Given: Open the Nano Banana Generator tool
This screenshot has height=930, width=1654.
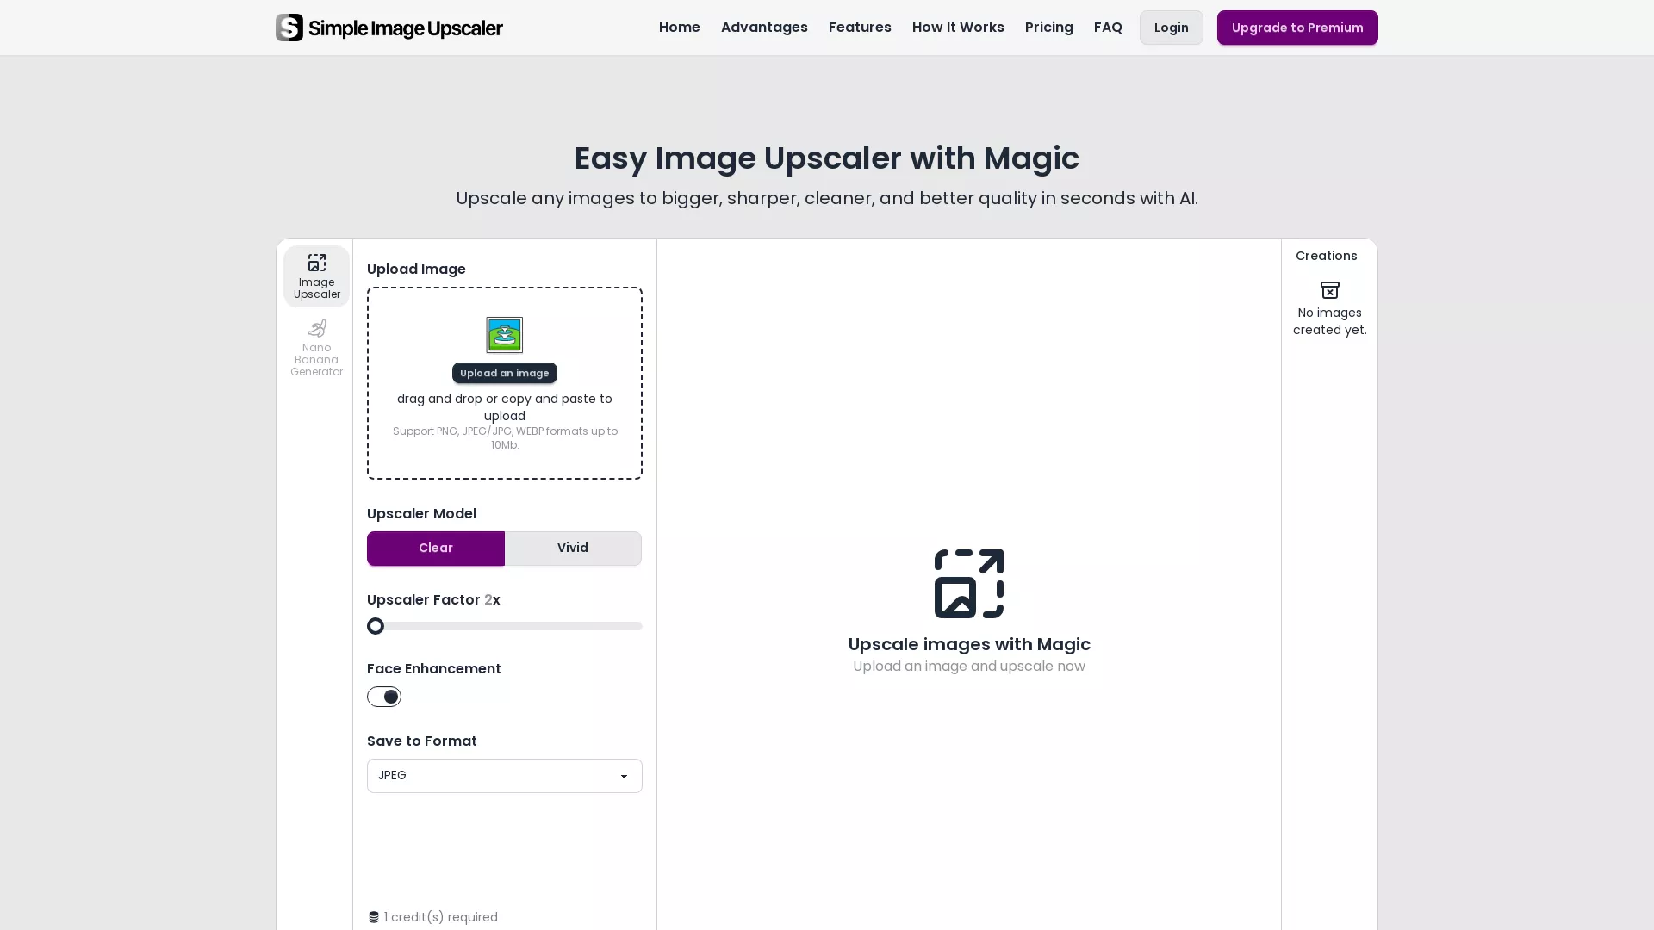Looking at the screenshot, I should (316, 346).
